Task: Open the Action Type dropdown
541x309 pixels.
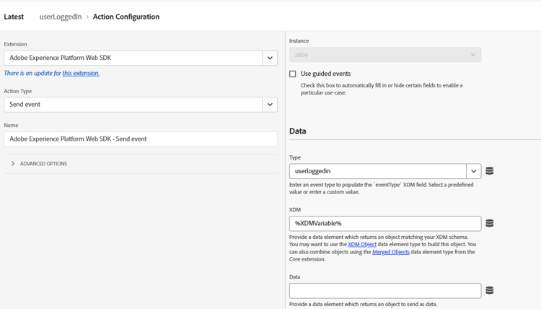Action: coord(270,105)
